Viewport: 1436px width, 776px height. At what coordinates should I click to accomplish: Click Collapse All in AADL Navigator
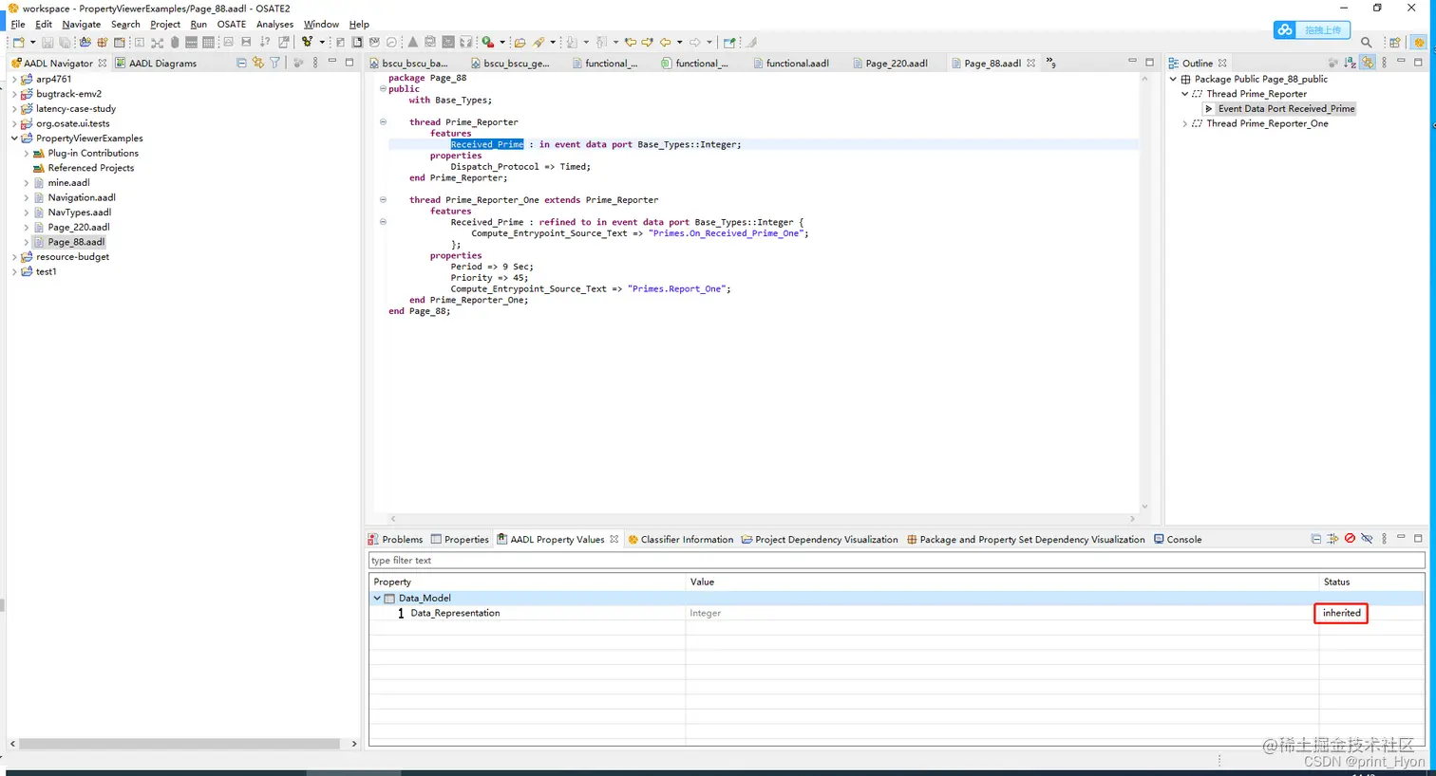[241, 63]
